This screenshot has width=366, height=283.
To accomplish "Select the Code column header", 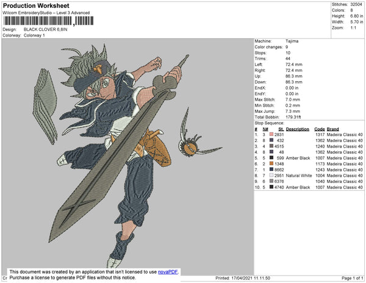I will 320,129.
